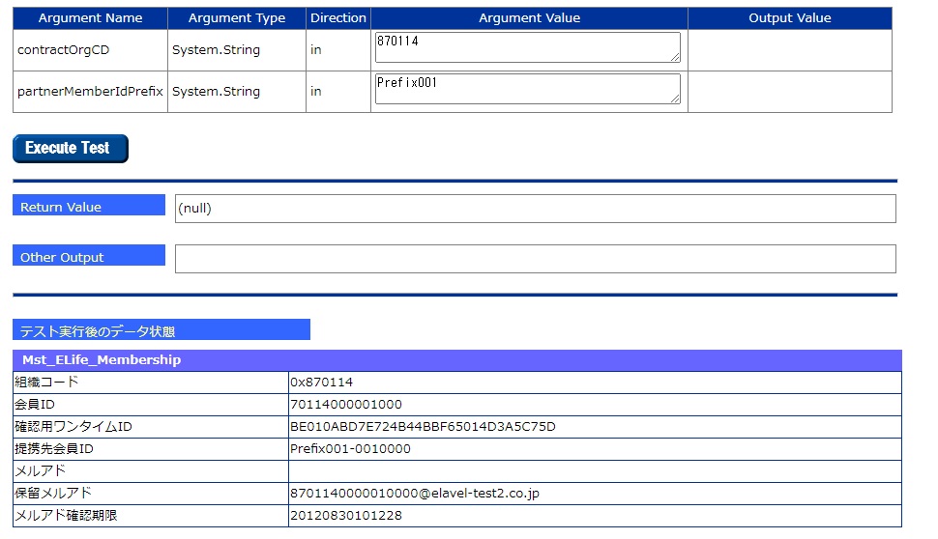Image resolution: width=938 pixels, height=539 pixels.
Task: Click the Mst_ELife_Membership table header
Action: 457,360
